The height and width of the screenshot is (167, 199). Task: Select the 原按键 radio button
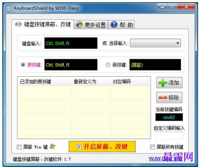(x=23, y=65)
